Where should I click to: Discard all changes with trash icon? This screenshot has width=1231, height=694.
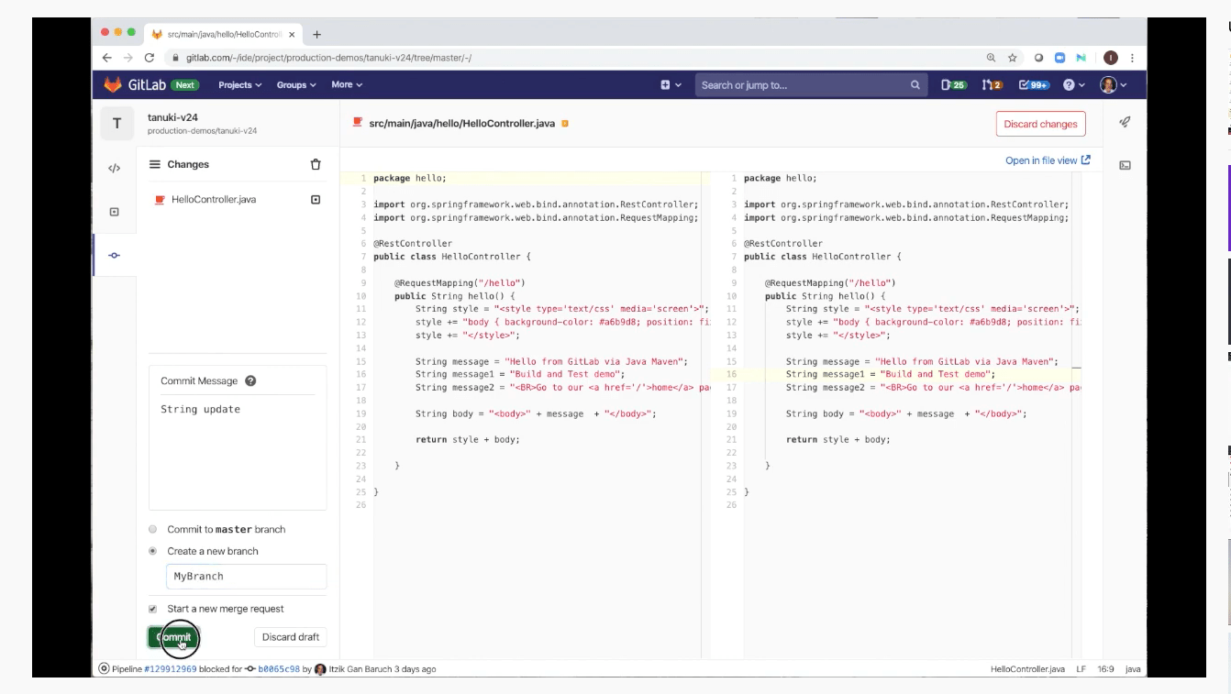click(x=316, y=165)
